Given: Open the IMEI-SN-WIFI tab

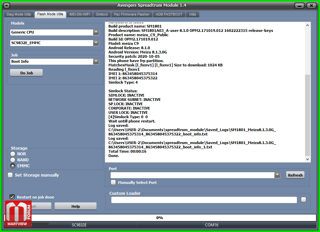Looking at the screenshot, I should (x=80, y=15).
